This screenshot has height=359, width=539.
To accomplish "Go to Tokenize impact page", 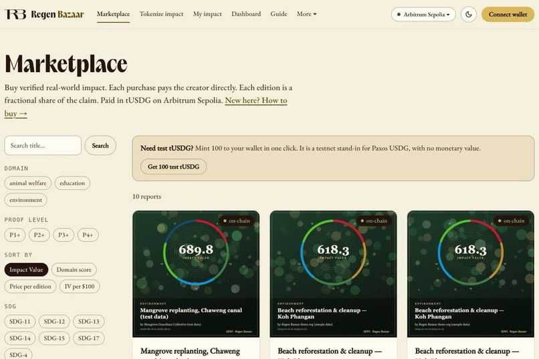I will (161, 14).
